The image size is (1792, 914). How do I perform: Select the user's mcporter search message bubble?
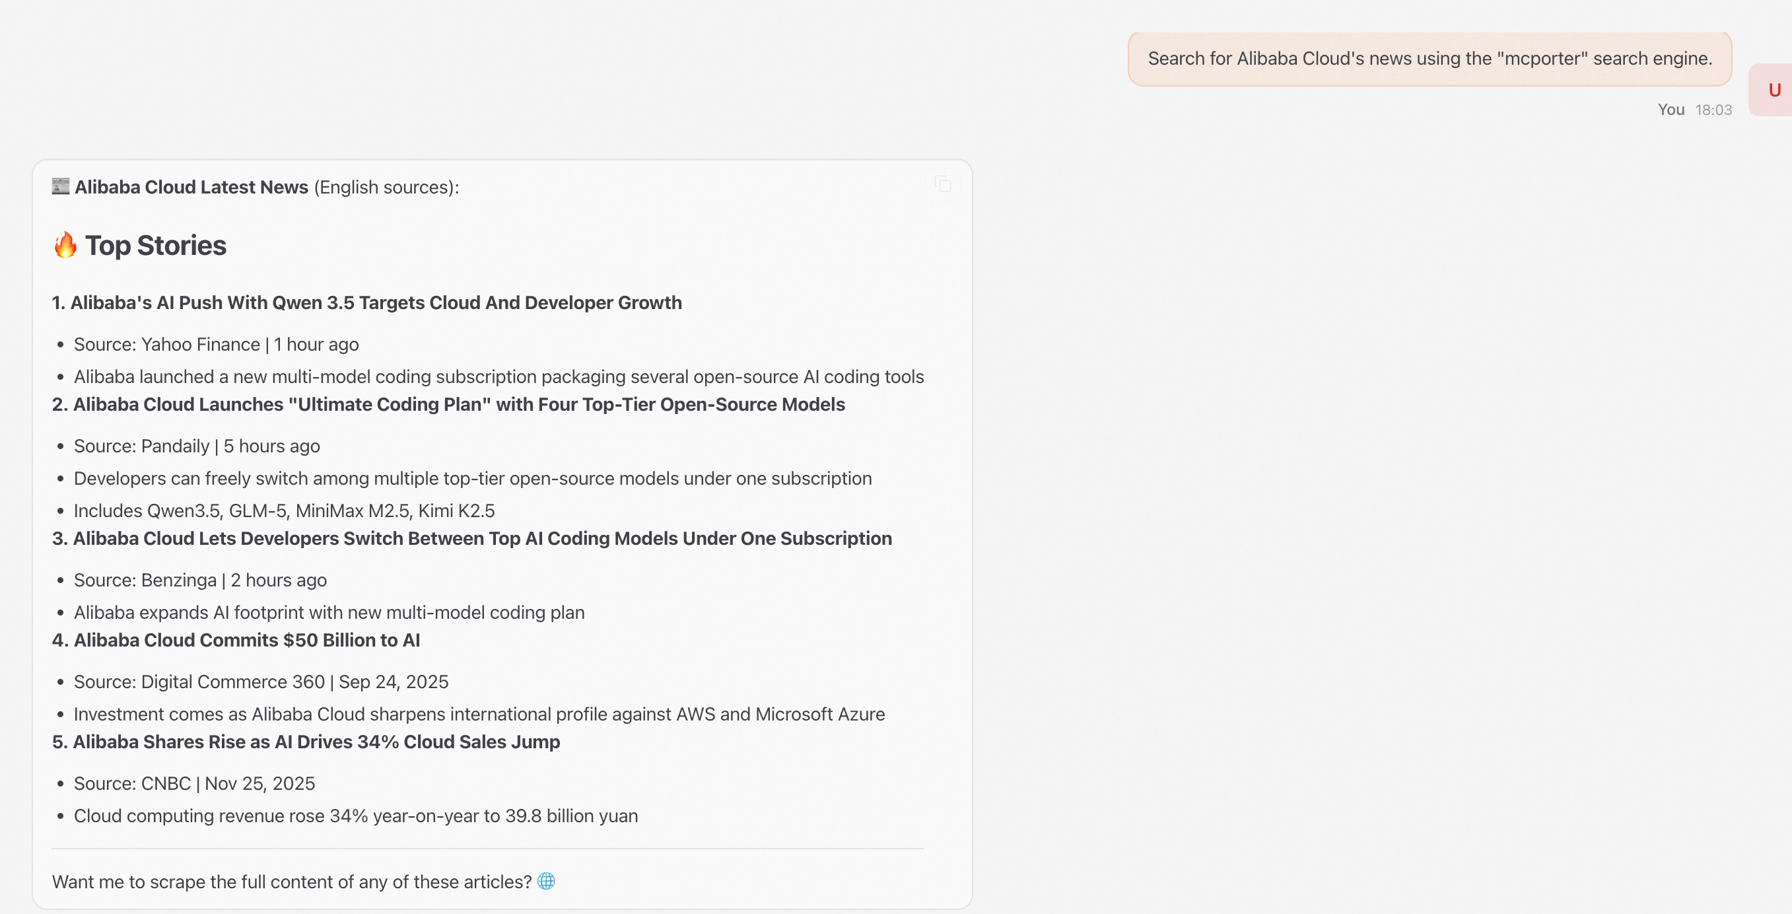click(1430, 58)
